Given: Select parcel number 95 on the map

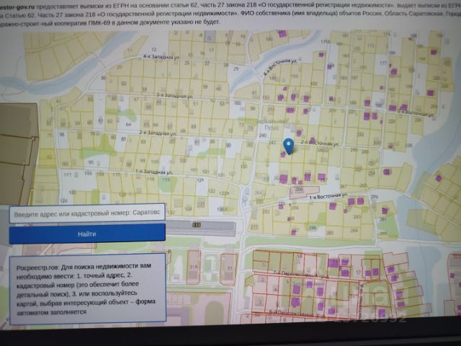Looking at the screenshot, I should tap(91, 162).
